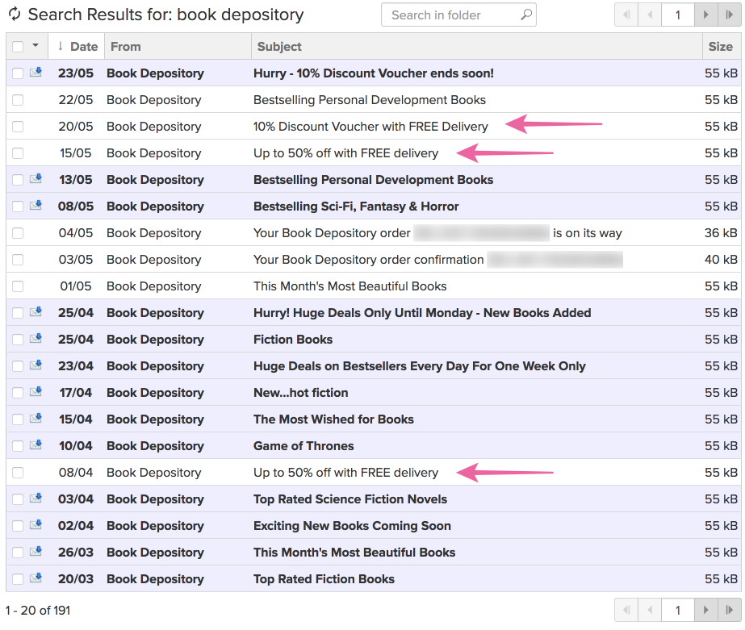Select checkbox for 04/05 order email
This screenshot has height=630, width=745.
click(x=18, y=232)
